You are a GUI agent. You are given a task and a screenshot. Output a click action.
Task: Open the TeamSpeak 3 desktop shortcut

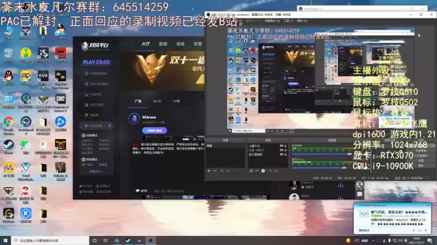tap(26, 125)
